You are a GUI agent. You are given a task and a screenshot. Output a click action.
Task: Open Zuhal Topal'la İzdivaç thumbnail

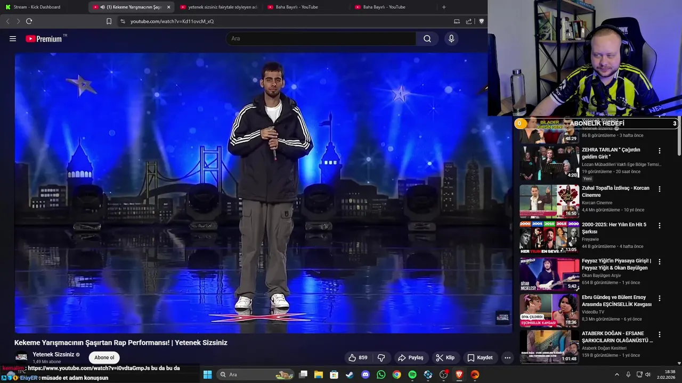point(549,201)
